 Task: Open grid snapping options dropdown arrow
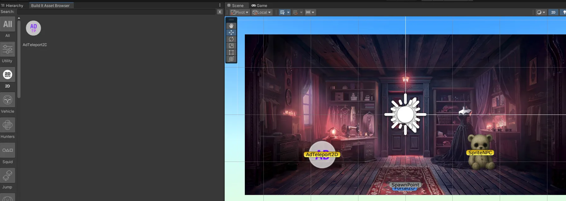click(288, 12)
